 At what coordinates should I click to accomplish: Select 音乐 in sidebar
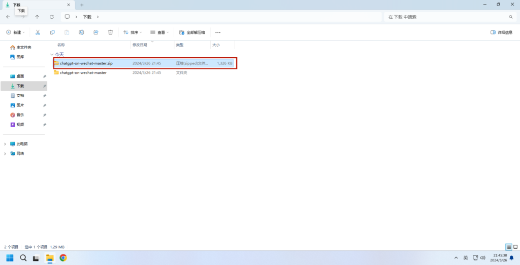(17, 115)
